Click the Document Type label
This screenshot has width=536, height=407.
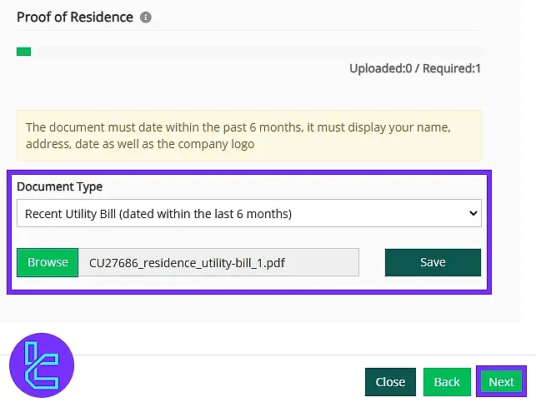(x=59, y=186)
